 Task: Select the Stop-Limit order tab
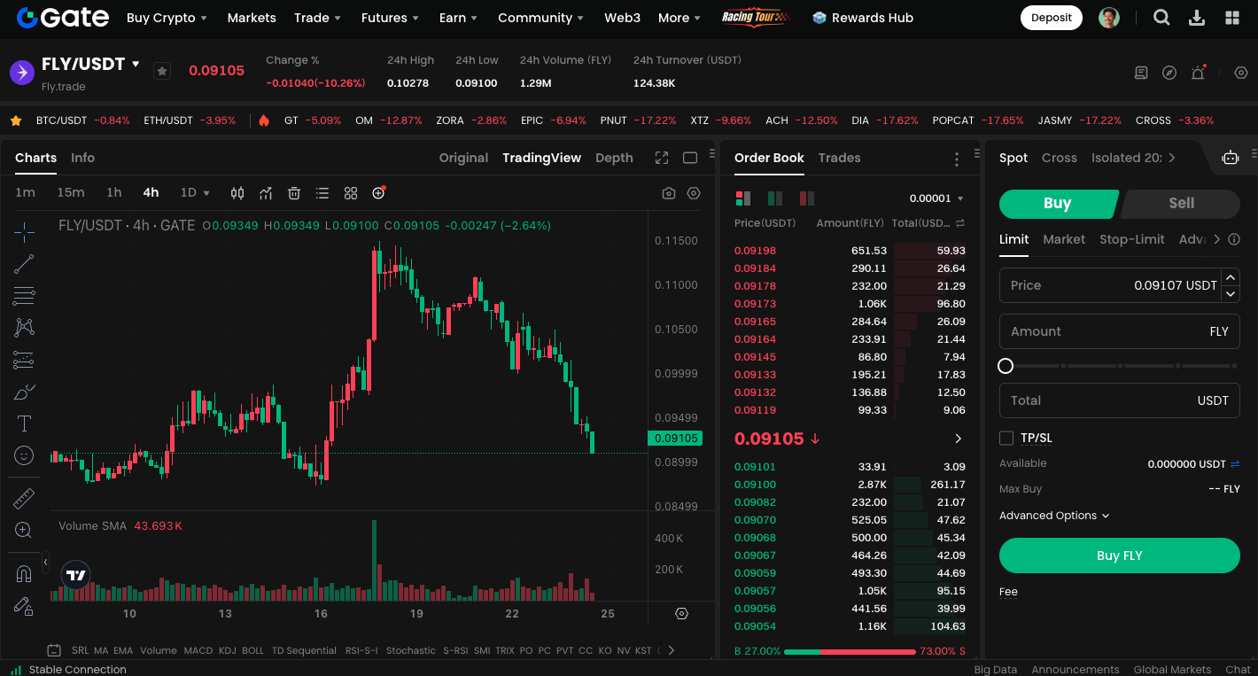(1132, 239)
